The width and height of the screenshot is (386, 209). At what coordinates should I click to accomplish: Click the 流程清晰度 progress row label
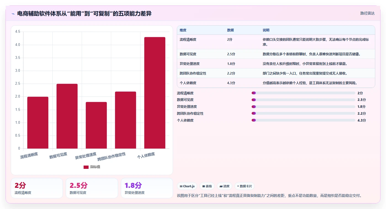[185, 93]
